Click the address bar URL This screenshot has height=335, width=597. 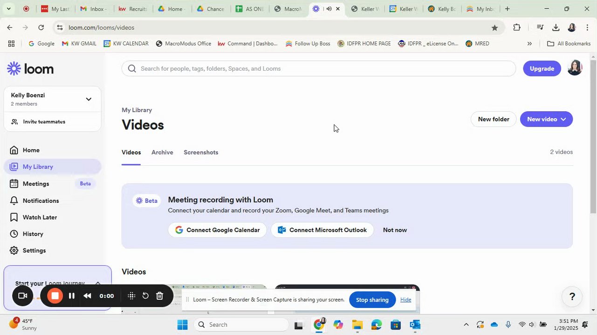tap(101, 27)
